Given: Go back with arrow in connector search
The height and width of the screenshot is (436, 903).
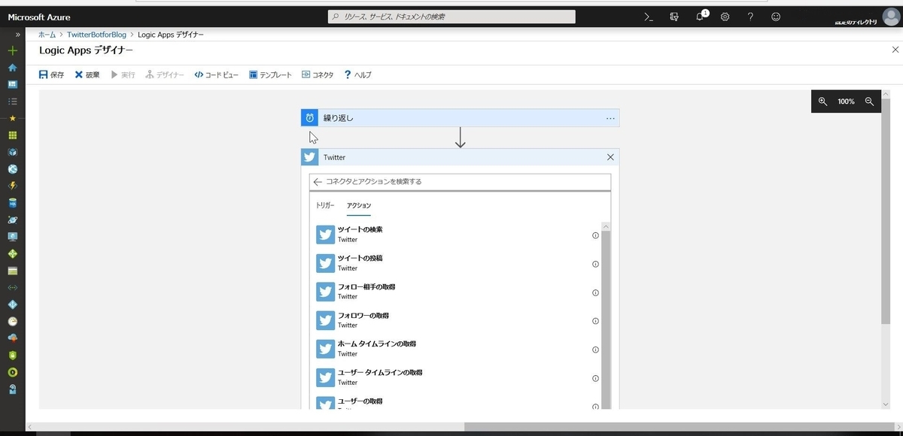Looking at the screenshot, I should pyautogui.click(x=318, y=182).
